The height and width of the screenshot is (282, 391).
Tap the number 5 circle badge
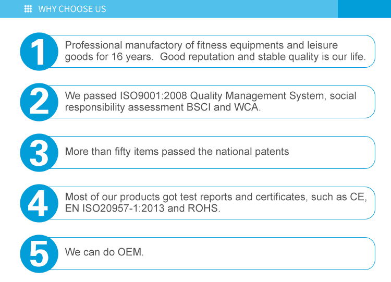(38, 253)
